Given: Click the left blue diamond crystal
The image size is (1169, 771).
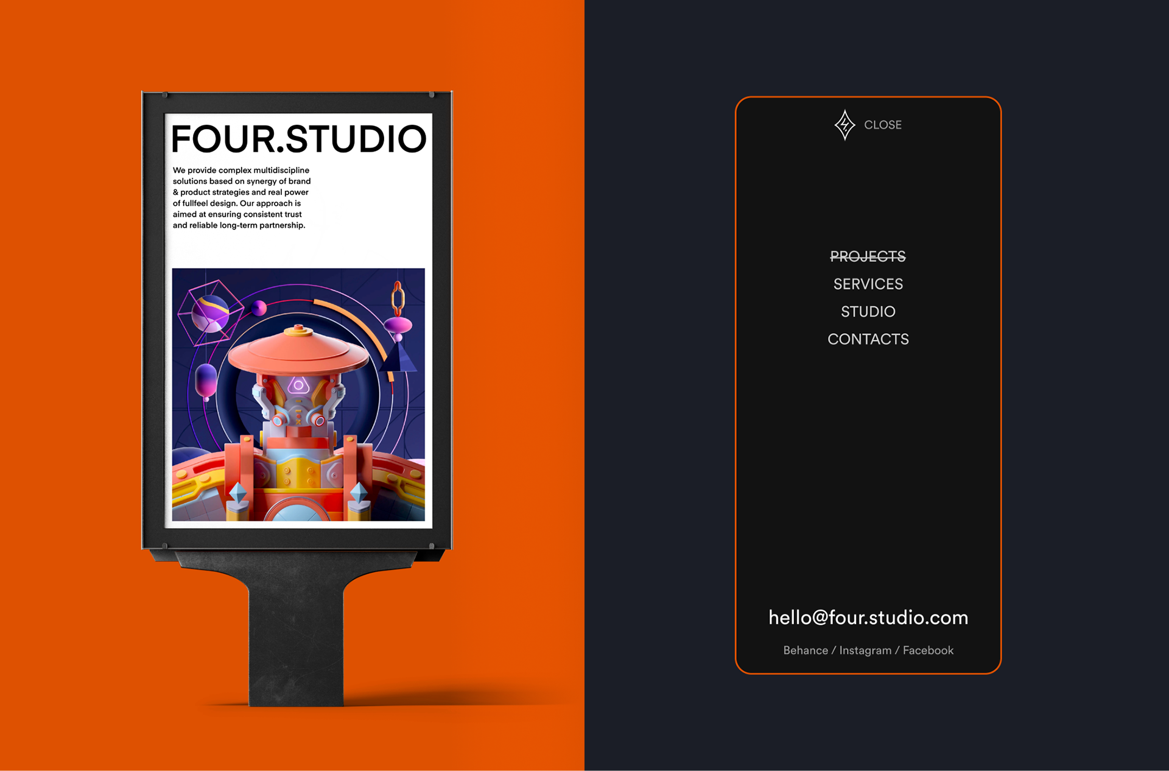Looking at the screenshot, I should tap(237, 493).
